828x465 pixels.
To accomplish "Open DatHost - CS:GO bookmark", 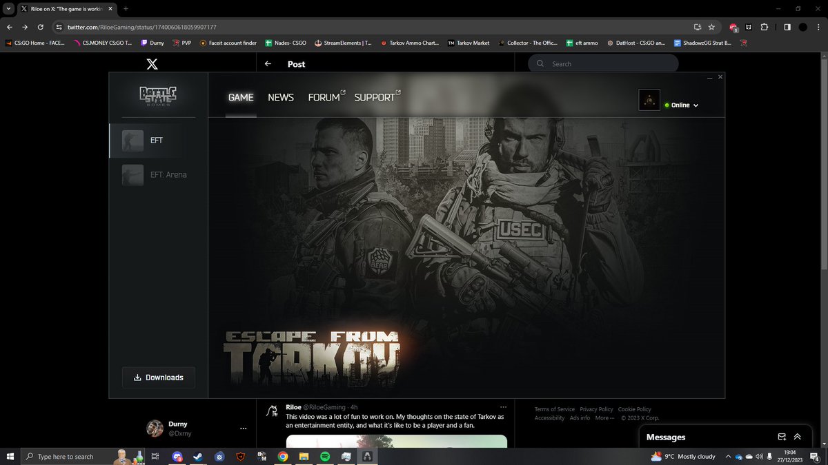I will (x=636, y=43).
